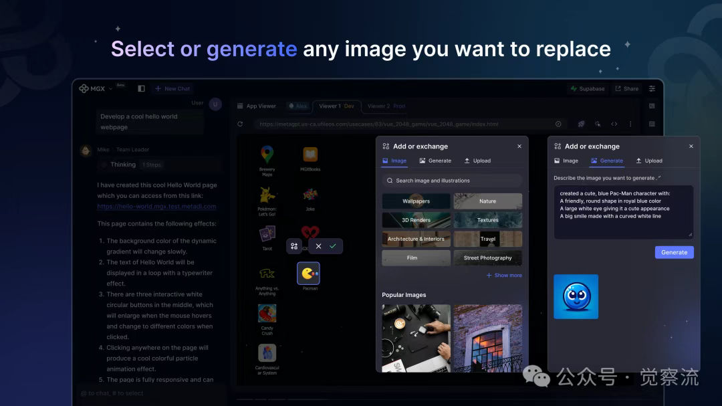Viewport: 722px width, 406px height.
Task: Click the User avatar icon
Action: click(215, 104)
